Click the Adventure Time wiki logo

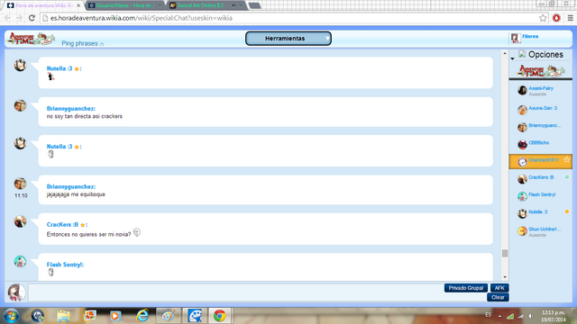(x=32, y=39)
